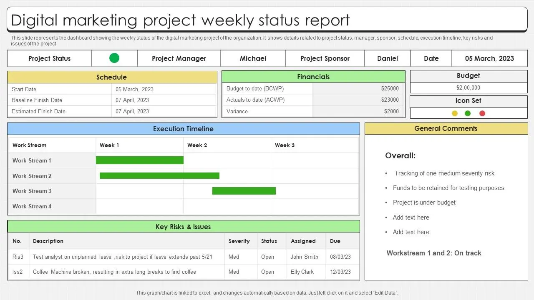Select the date value '05 March, 2023' in header
The height and width of the screenshot is (300, 534).
point(489,58)
